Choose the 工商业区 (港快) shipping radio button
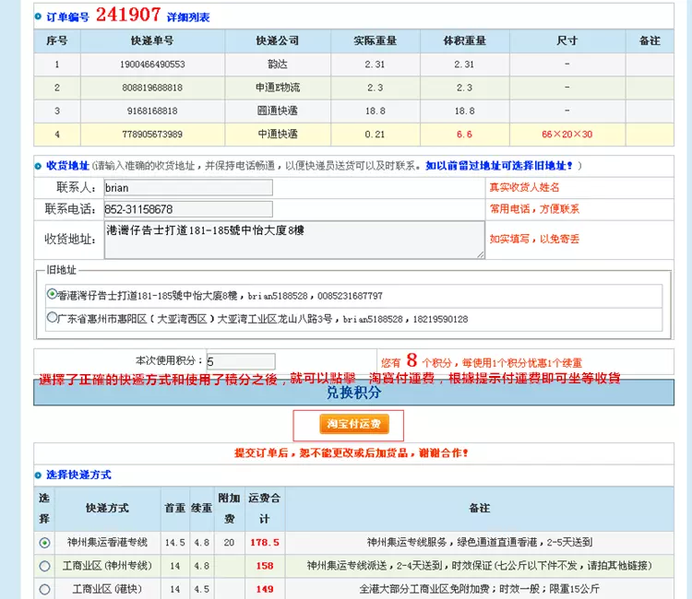 coord(44,589)
